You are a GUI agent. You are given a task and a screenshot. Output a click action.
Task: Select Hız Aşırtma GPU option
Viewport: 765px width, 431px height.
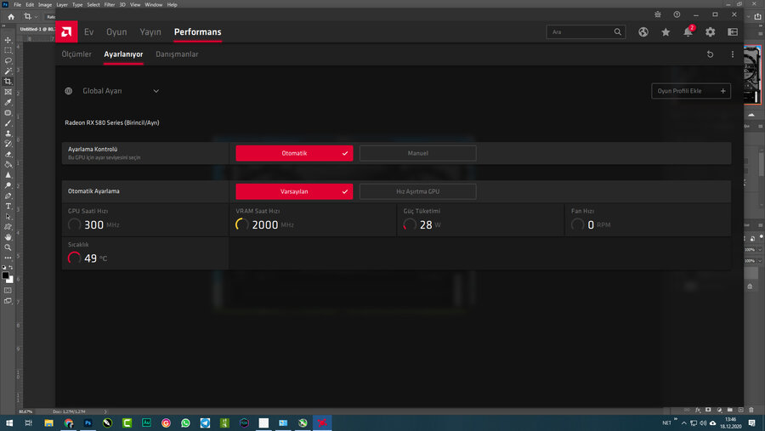pos(417,191)
